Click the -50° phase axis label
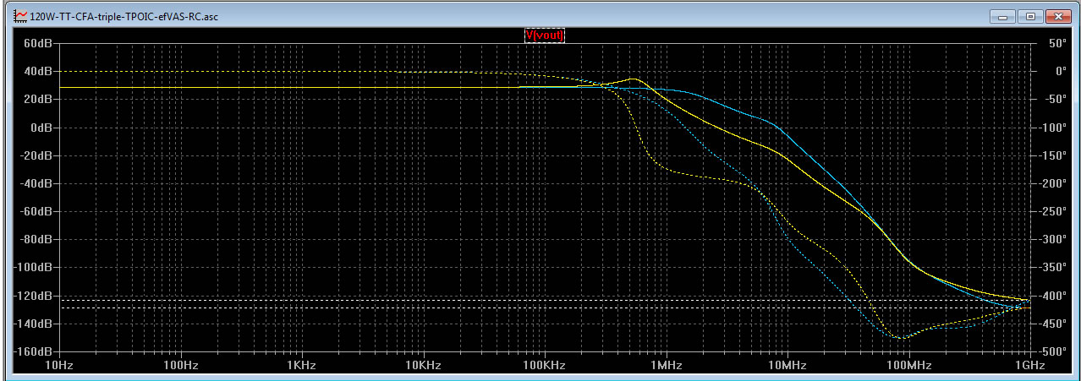This screenshot has width=1081, height=381. click(x=1054, y=99)
